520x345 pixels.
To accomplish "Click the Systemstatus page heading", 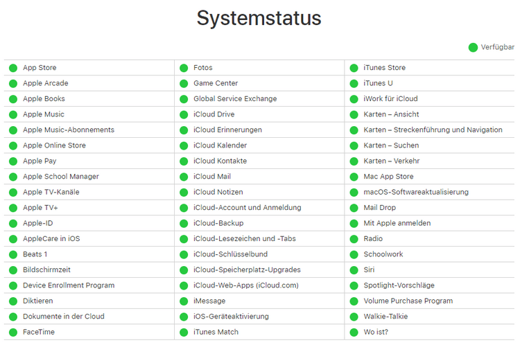I will tap(259, 18).
